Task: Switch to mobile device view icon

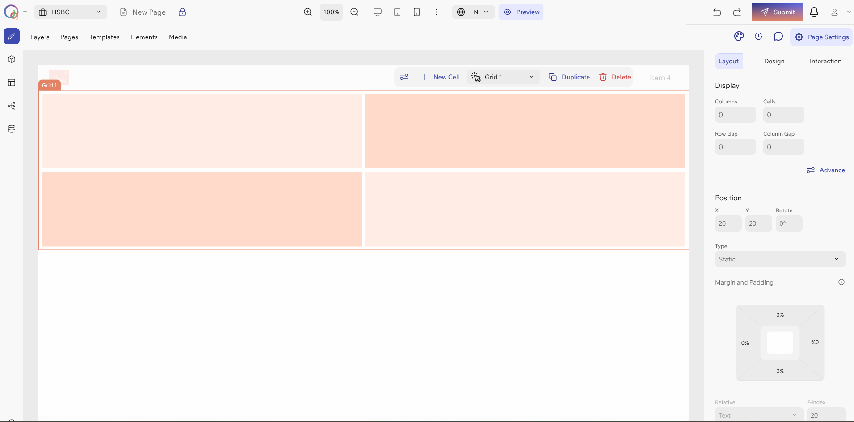Action: [x=416, y=12]
